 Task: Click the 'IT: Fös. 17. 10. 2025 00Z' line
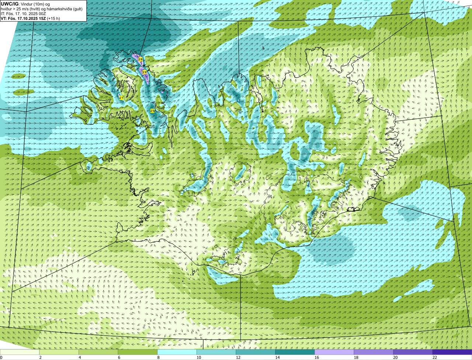pos(23,13)
